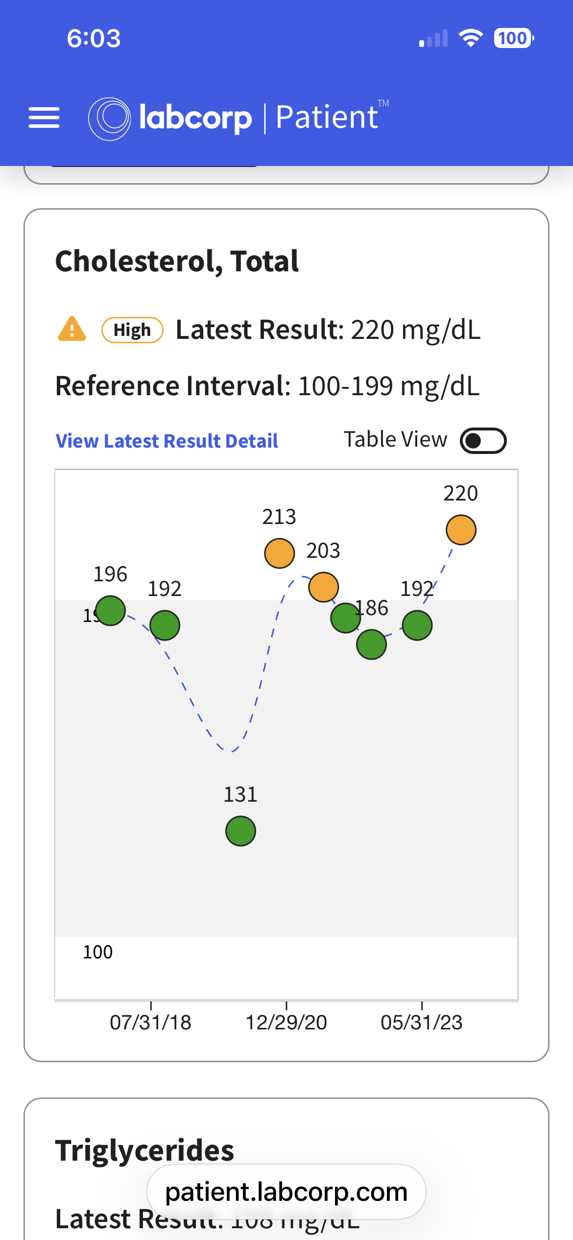Open the hamburger navigation menu
Screen dimensions: 573x1240
point(44,118)
